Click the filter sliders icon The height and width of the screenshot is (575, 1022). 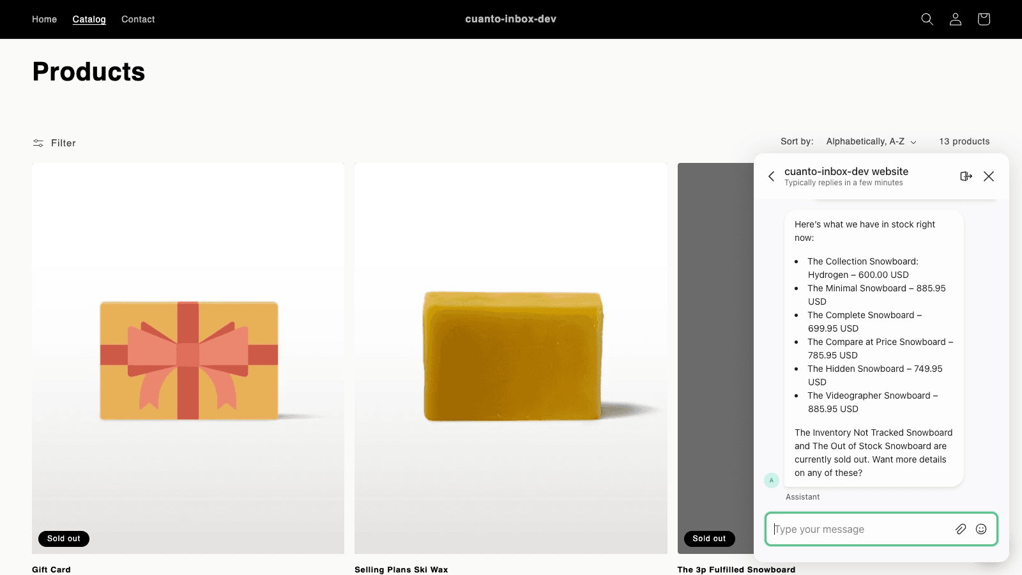[x=38, y=143]
